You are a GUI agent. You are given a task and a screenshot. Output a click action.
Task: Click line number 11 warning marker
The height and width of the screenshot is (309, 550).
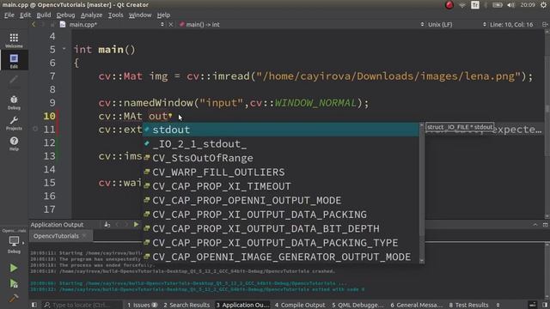coord(35,129)
